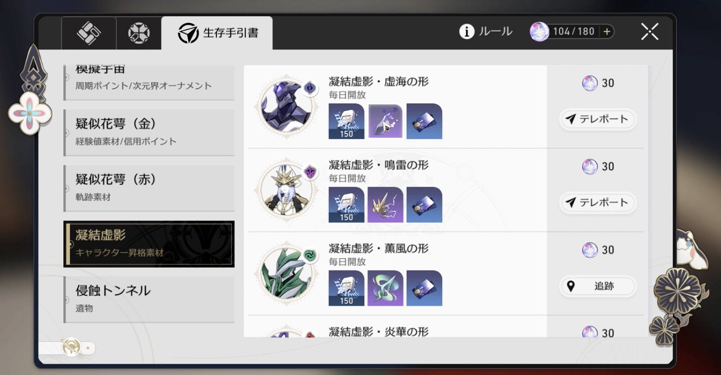The width and height of the screenshot is (721, 375).
Task: Open the first diamond-icon tab
Action: point(89,33)
